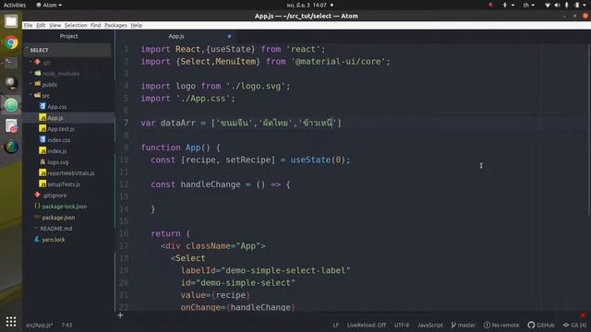Click the editor vertical scrollbar

point(589,129)
